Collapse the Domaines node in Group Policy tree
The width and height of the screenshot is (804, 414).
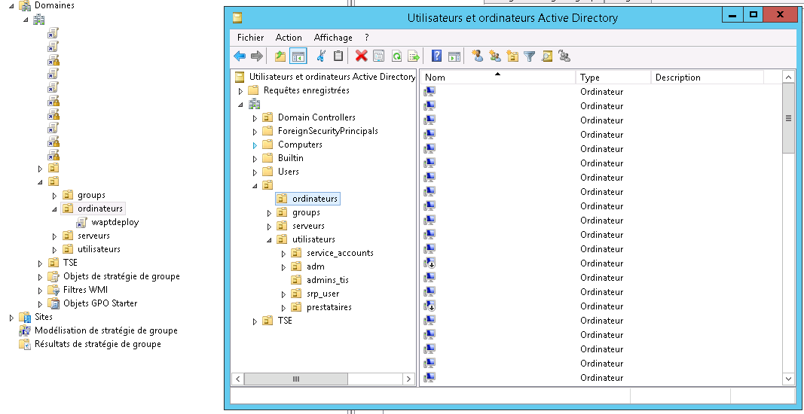pos(12,5)
